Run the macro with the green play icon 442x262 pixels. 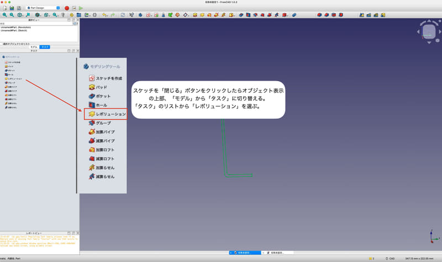pyautogui.click(x=81, y=8)
